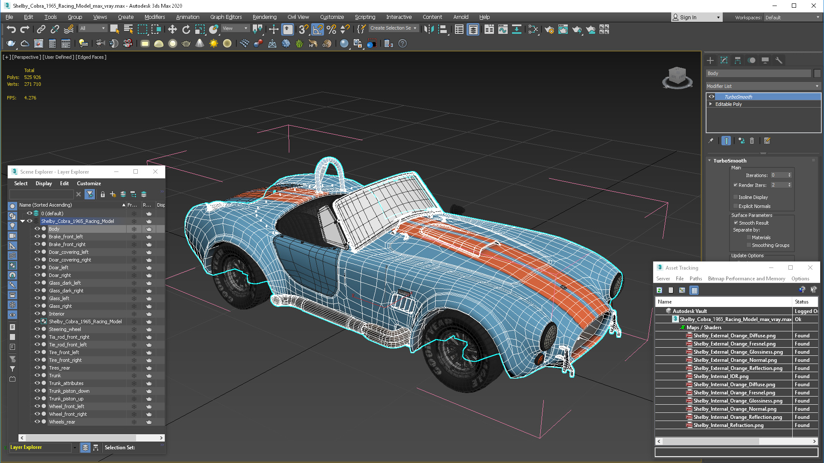Click the Scene Explorer search field
The height and width of the screenshot is (463, 824).
(41, 194)
